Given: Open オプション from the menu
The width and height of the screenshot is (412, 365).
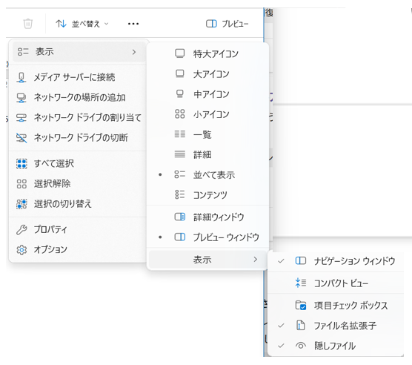Looking at the screenshot, I should pyautogui.click(x=78, y=249).
